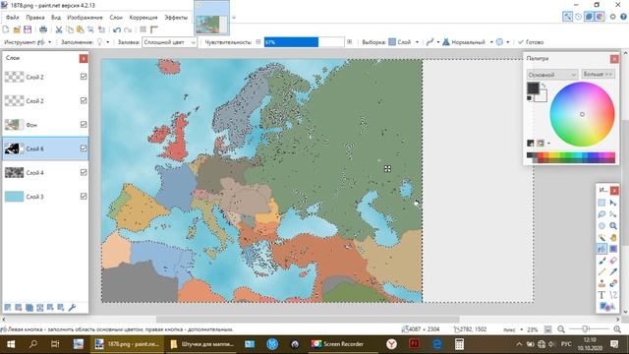Click the Чувствительность tolerance slider bar

tap(304, 42)
